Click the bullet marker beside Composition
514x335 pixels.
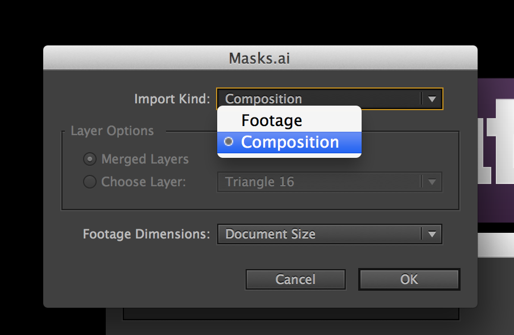point(229,141)
